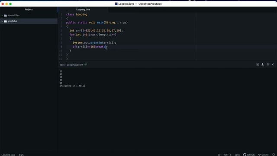Click the icon at far right of status bar
This screenshot has height=156, width=277.
pos(274,155)
